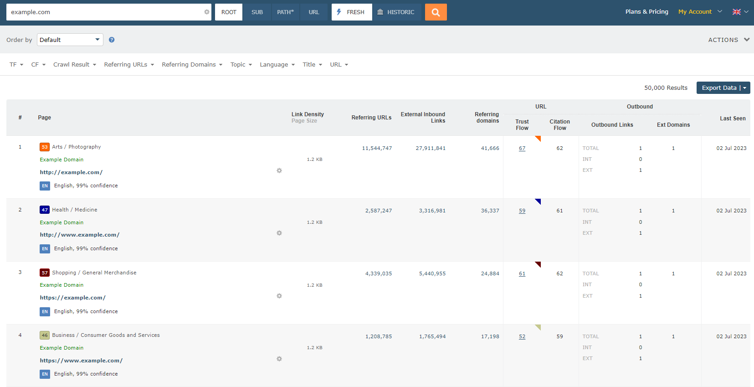The image size is (754, 387).
Task: Open the Topic filter menu
Action: [241, 65]
